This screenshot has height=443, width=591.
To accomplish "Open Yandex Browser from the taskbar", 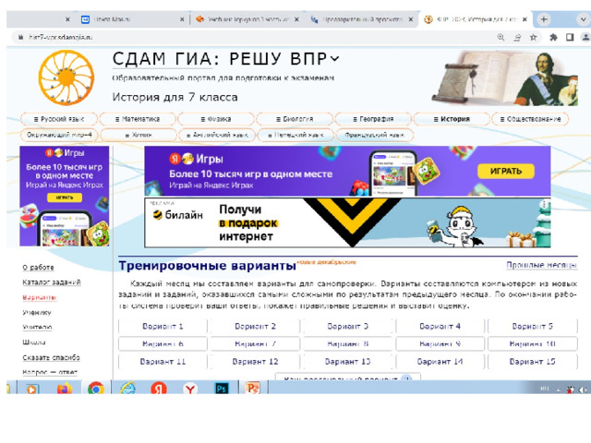I will [190, 389].
